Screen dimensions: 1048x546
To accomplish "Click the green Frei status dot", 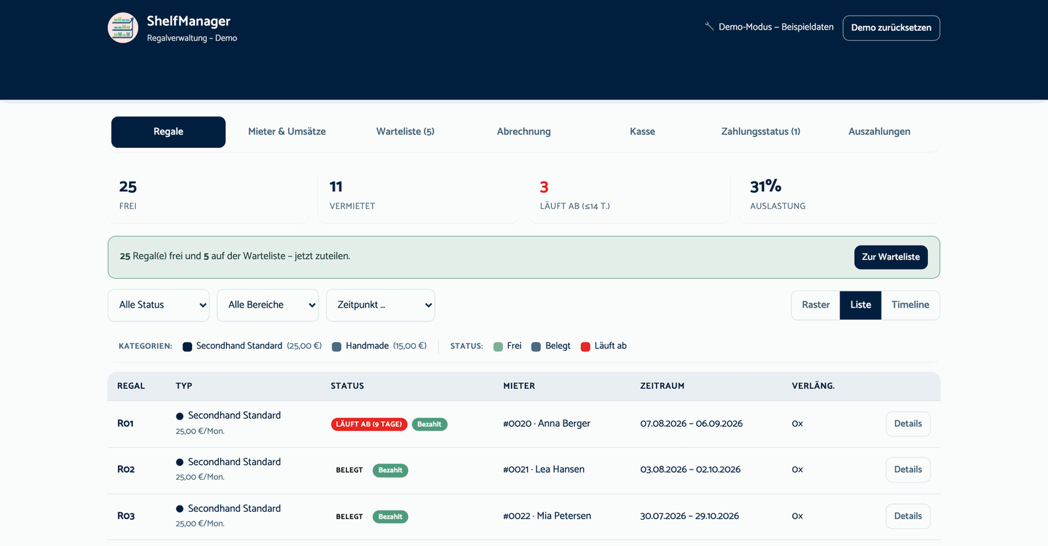I will click(498, 346).
